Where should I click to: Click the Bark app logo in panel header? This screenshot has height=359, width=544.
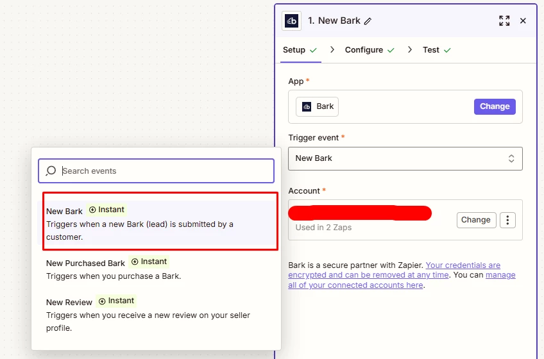point(291,21)
